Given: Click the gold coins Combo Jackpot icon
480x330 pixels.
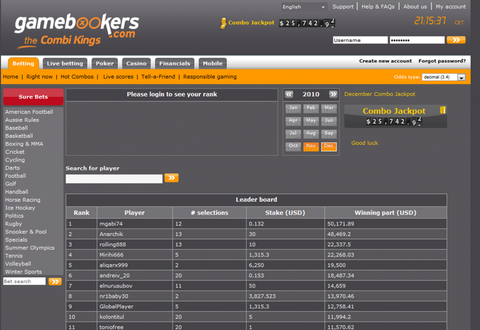Looking at the screenshot, I should pos(224,23).
